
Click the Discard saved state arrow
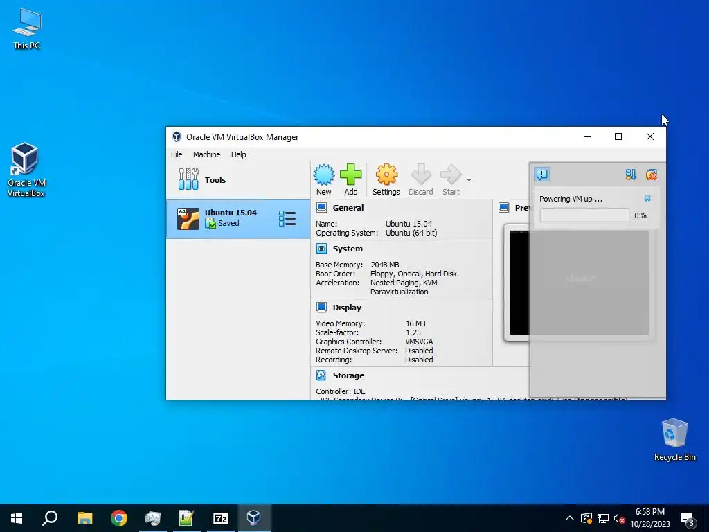(421, 175)
